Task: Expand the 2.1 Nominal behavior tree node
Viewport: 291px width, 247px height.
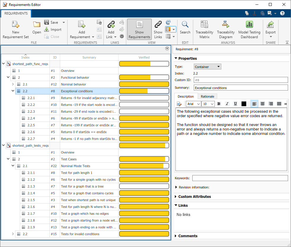Action: (x=13, y=84)
